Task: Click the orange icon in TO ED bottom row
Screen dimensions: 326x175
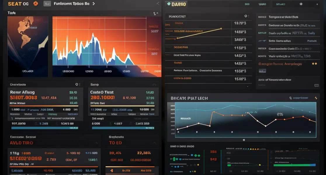Action: (x=112, y=170)
